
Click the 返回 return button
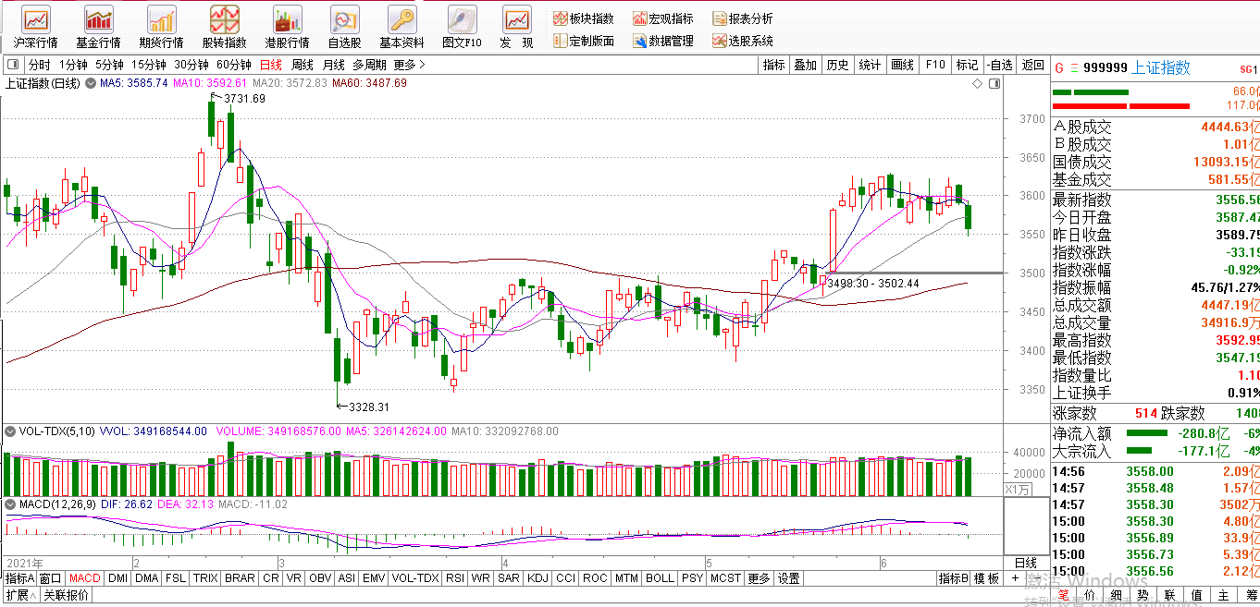point(1031,66)
